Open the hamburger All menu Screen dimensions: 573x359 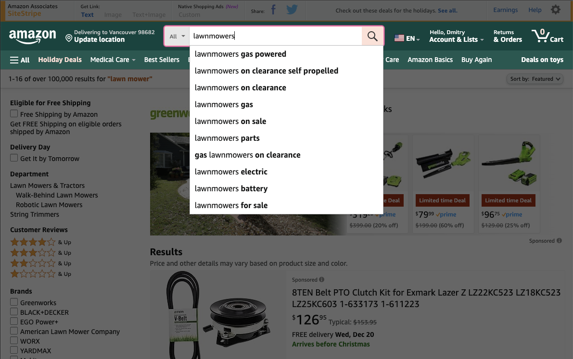[x=20, y=60]
